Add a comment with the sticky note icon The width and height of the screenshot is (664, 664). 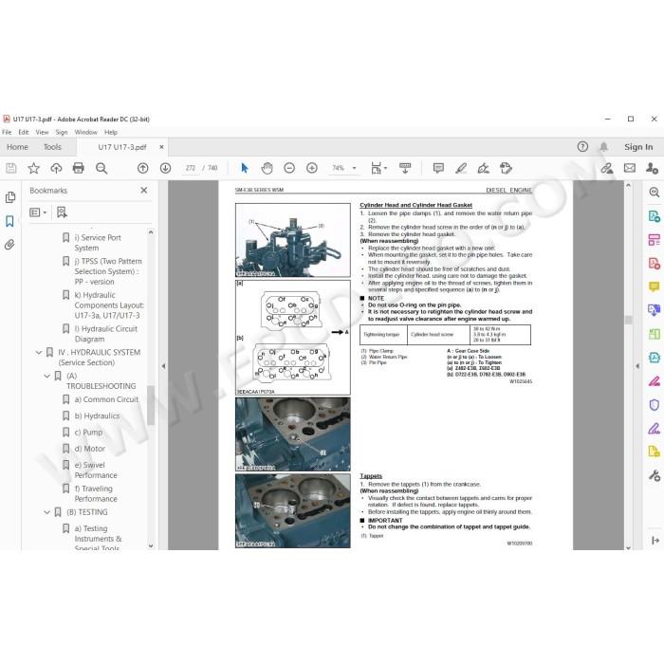coord(438,168)
